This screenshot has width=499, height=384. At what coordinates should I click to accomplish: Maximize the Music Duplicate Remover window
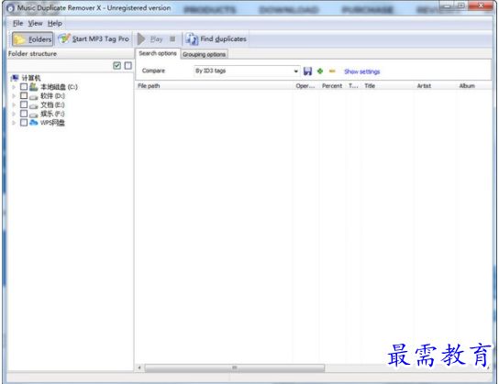point(461,6)
